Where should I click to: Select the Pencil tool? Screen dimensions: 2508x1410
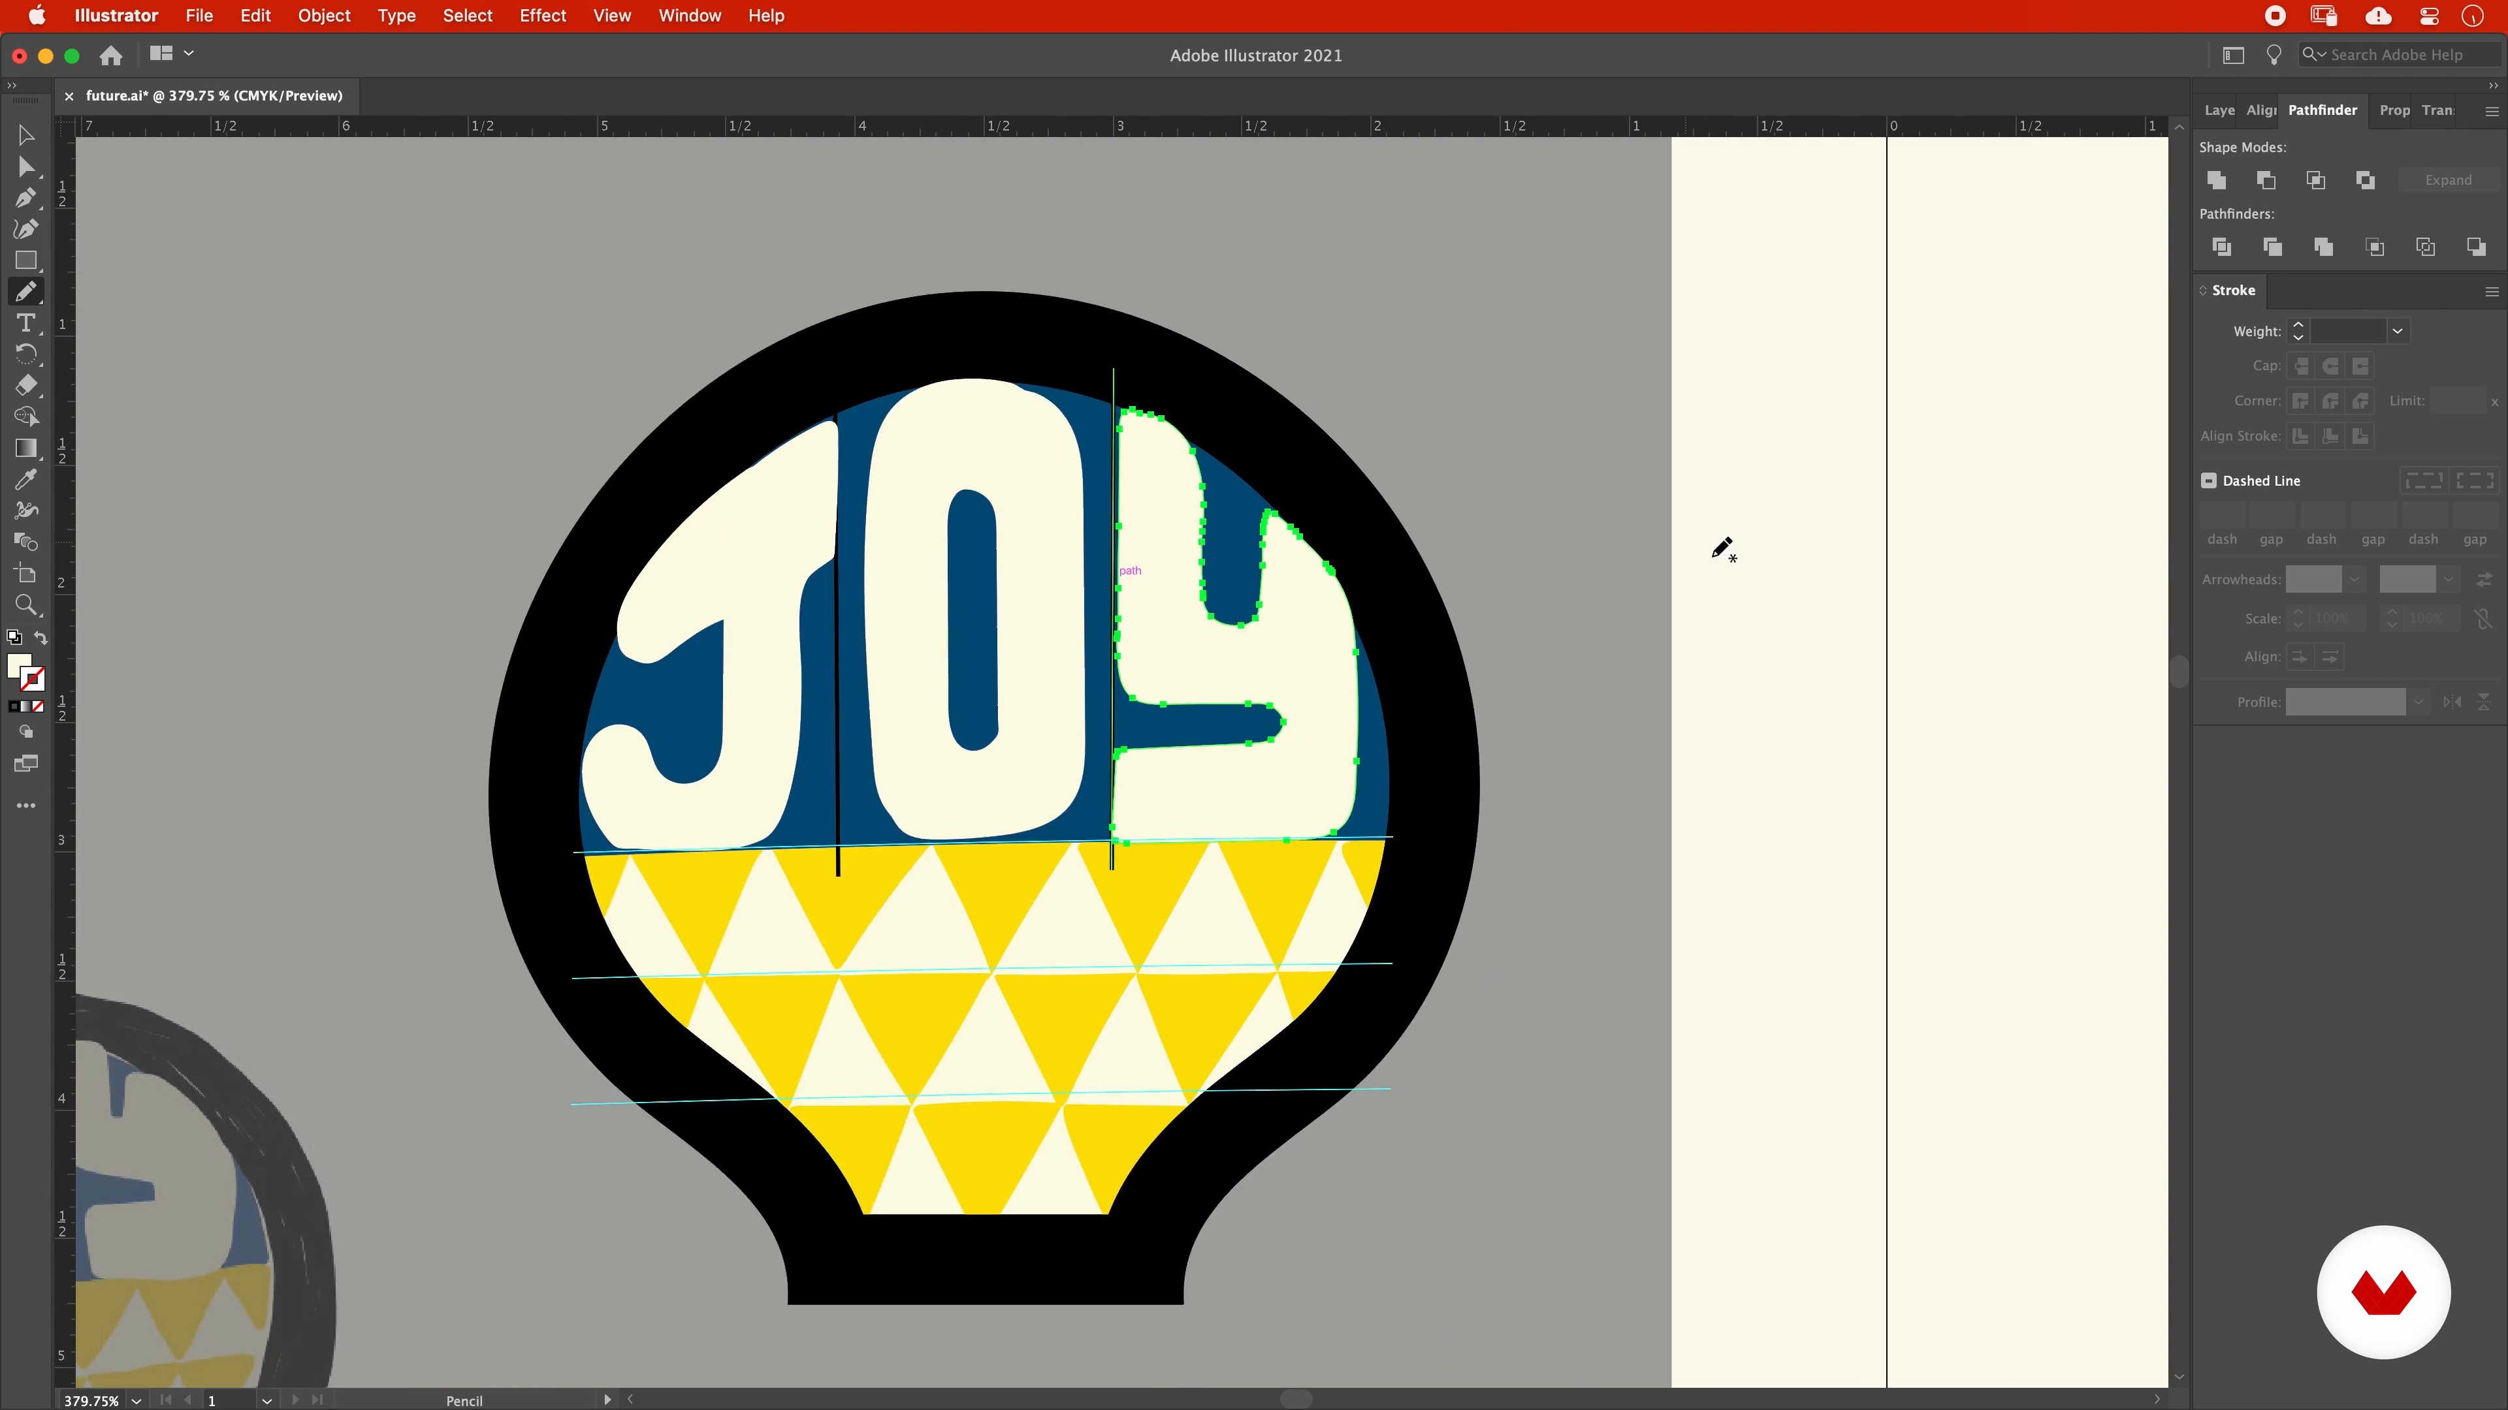[x=26, y=292]
